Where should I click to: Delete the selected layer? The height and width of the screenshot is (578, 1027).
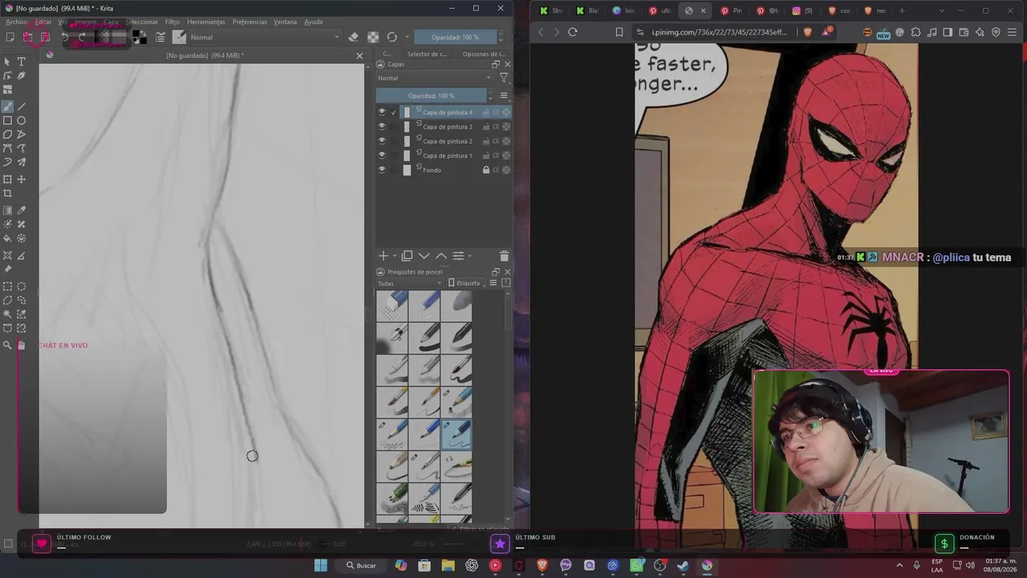coord(504,256)
